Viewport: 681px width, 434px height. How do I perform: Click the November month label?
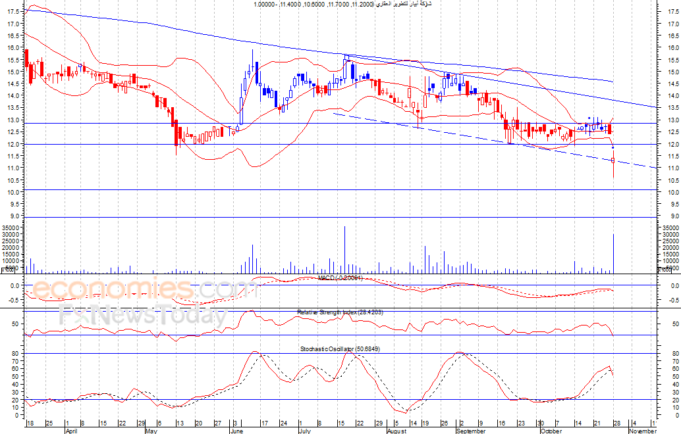coord(643,431)
